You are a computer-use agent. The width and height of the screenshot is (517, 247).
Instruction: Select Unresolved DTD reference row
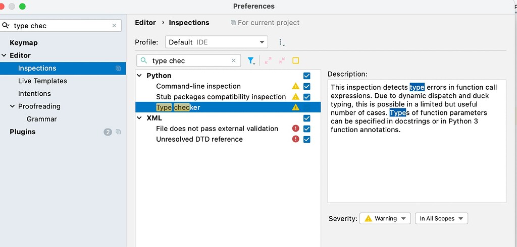228,139
